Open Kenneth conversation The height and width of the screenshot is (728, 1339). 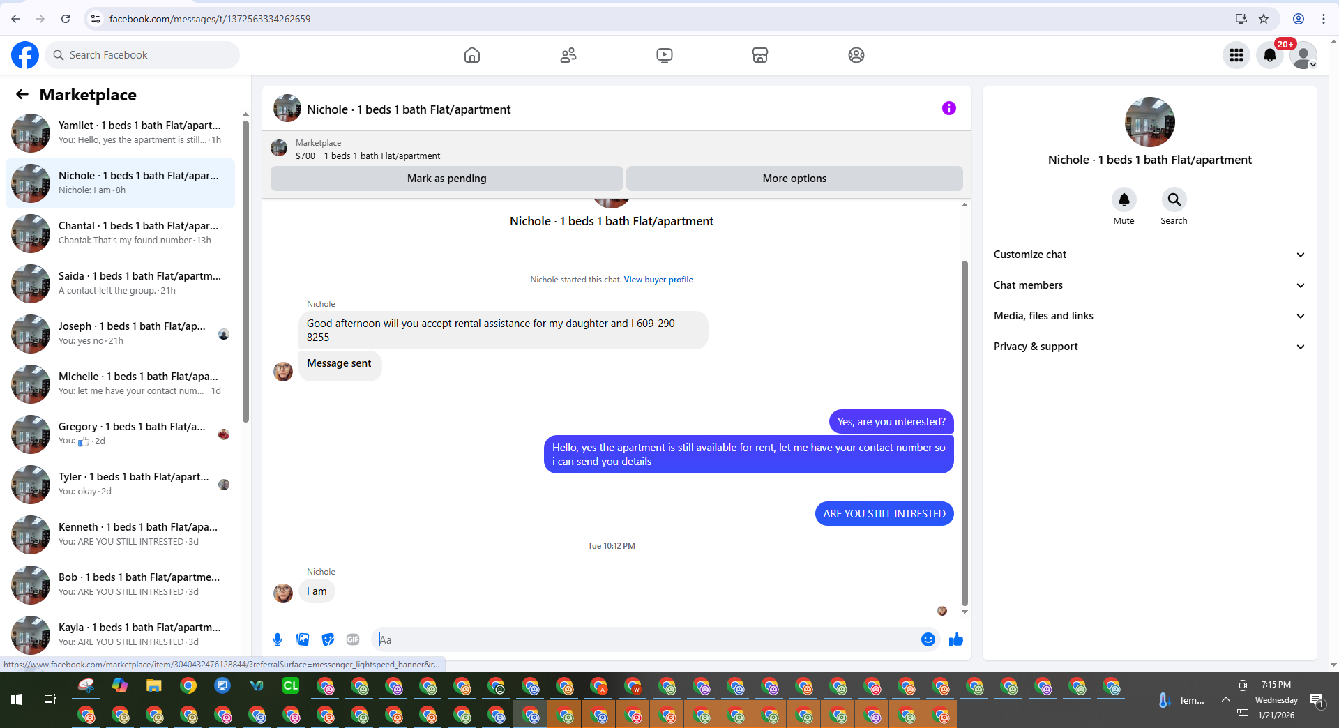point(120,535)
